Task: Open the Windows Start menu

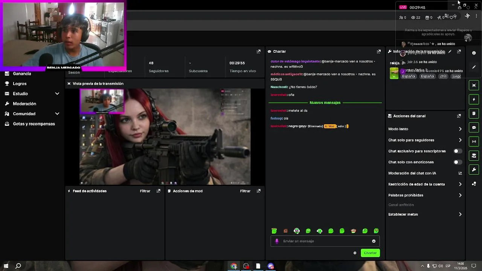Action: pyautogui.click(x=6, y=266)
